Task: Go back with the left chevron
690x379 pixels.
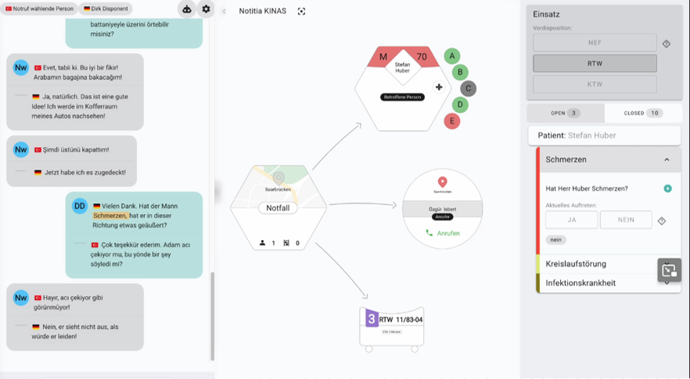Action: pyautogui.click(x=224, y=12)
